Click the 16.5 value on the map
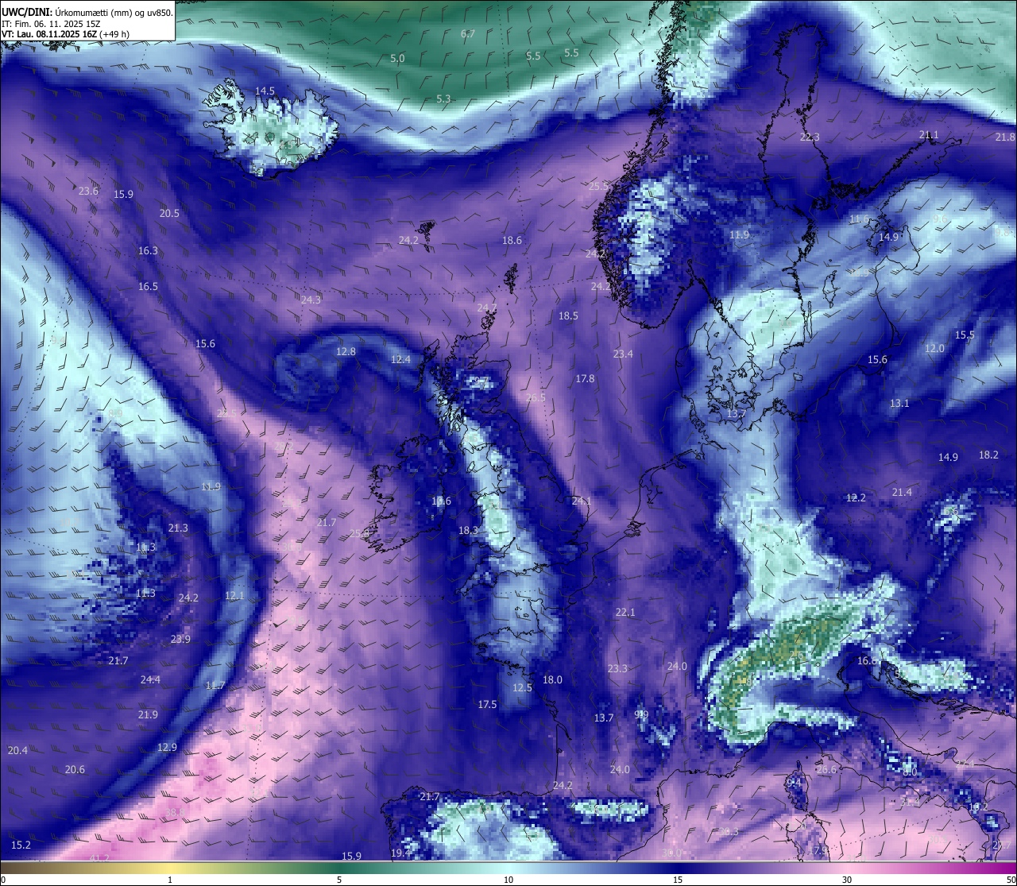The height and width of the screenshot is (886, 1017). point(148,286)
